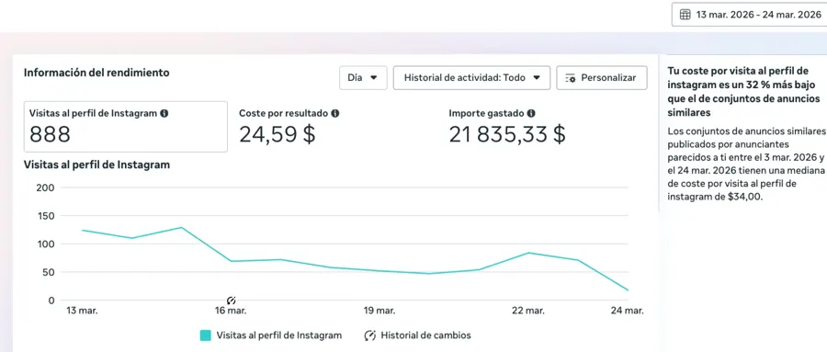Show info icon for Coste por resultado
827x352 pixels.
tap(335, 113)
